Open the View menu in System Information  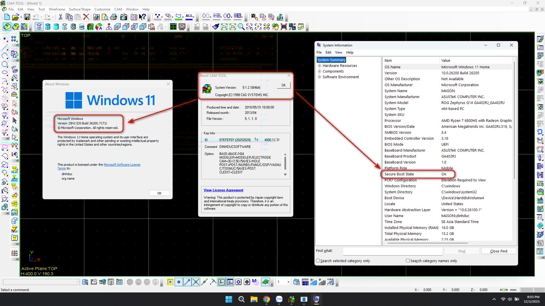pos(338,52)
